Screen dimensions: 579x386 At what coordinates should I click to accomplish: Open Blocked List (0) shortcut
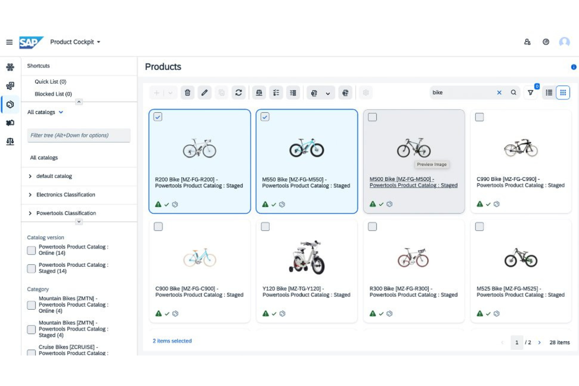tap(53, 94)
